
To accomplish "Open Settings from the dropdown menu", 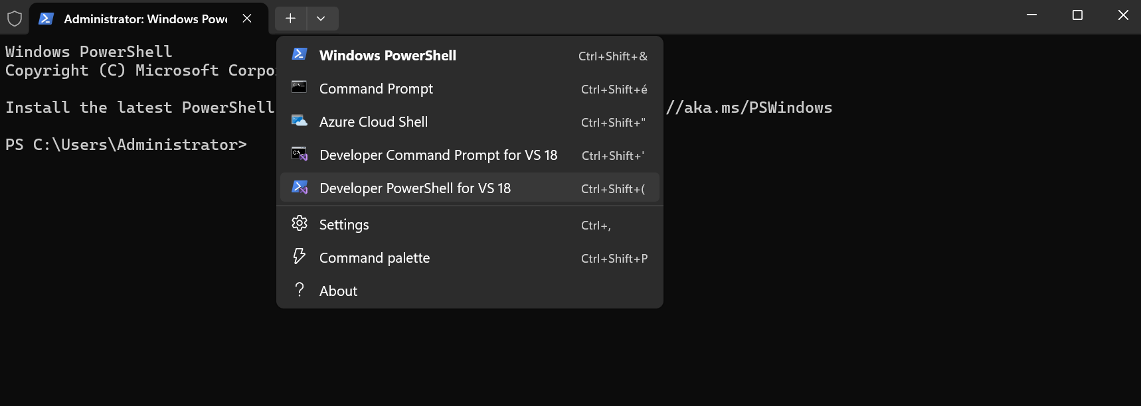I will [x=343, y=224].
